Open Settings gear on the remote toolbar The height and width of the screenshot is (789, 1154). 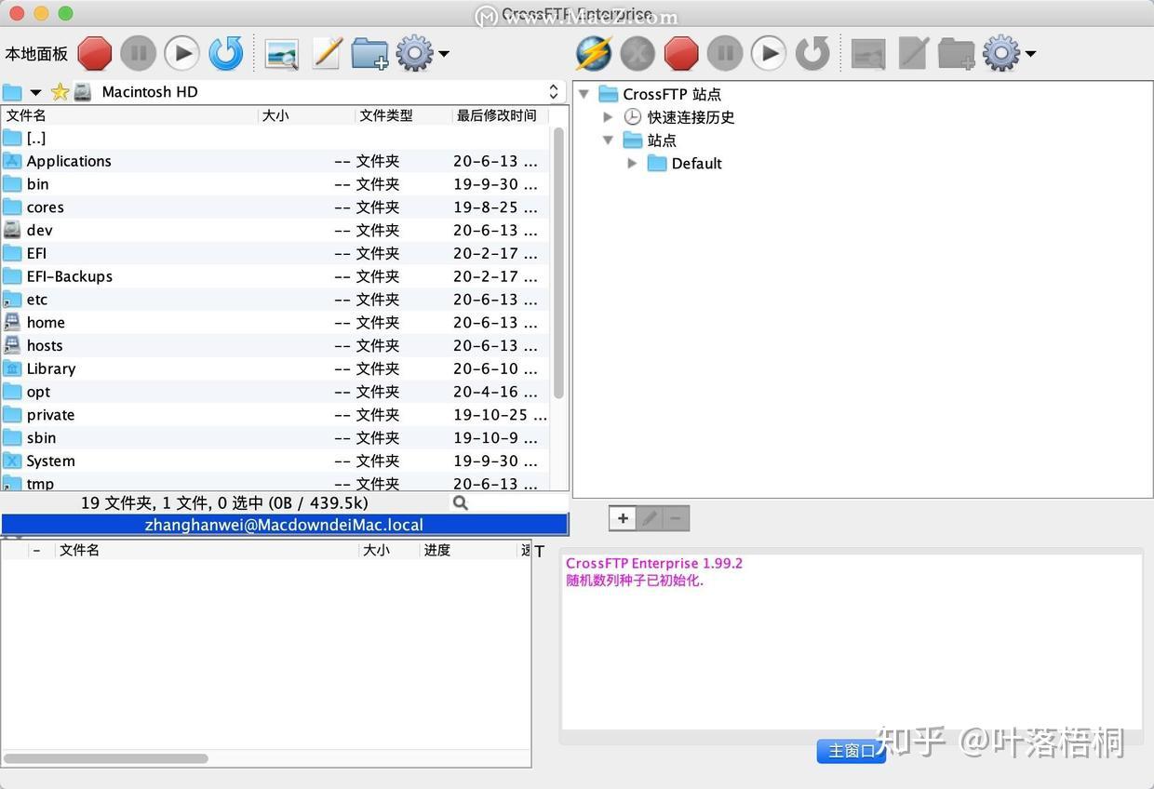[1000, 53]
